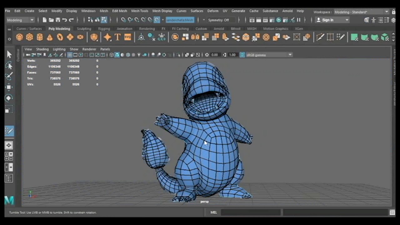
Task: Create a polygon cylinder from the shelf
Action: 40,37
